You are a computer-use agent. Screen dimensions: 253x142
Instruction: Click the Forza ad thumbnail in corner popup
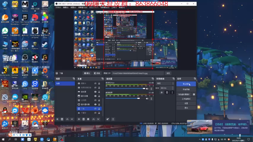pyautogui.click(x=200, y=127)
